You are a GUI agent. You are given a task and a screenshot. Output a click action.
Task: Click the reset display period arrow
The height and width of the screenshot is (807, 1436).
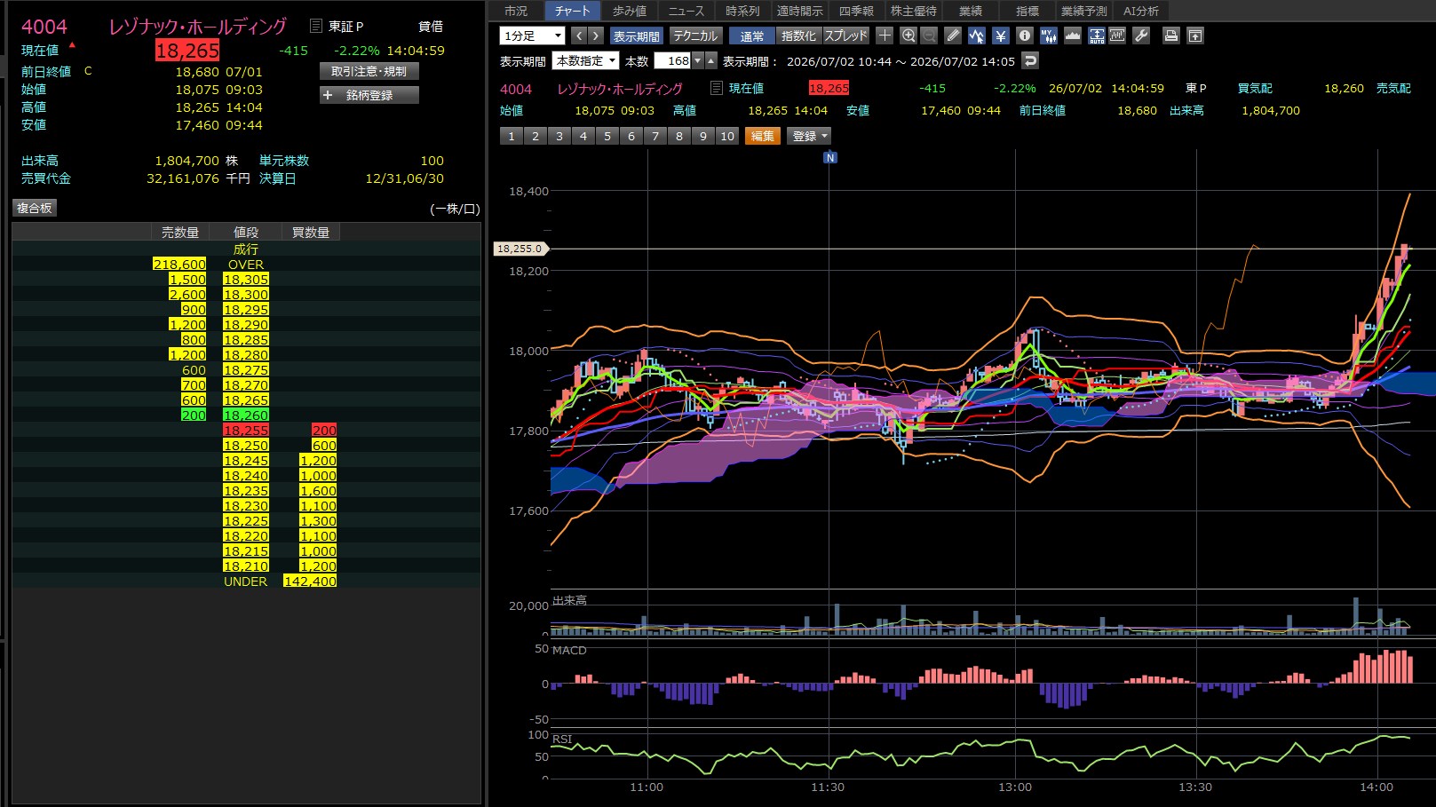point(1030,61)
